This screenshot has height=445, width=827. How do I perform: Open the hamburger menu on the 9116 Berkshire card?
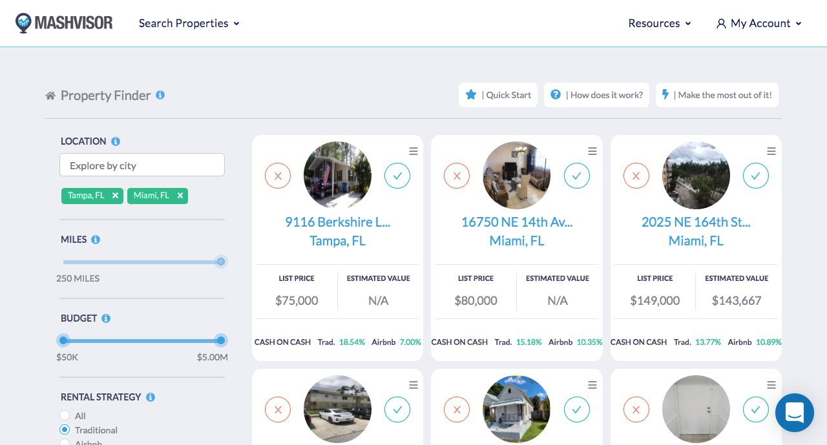click(413, 151)
